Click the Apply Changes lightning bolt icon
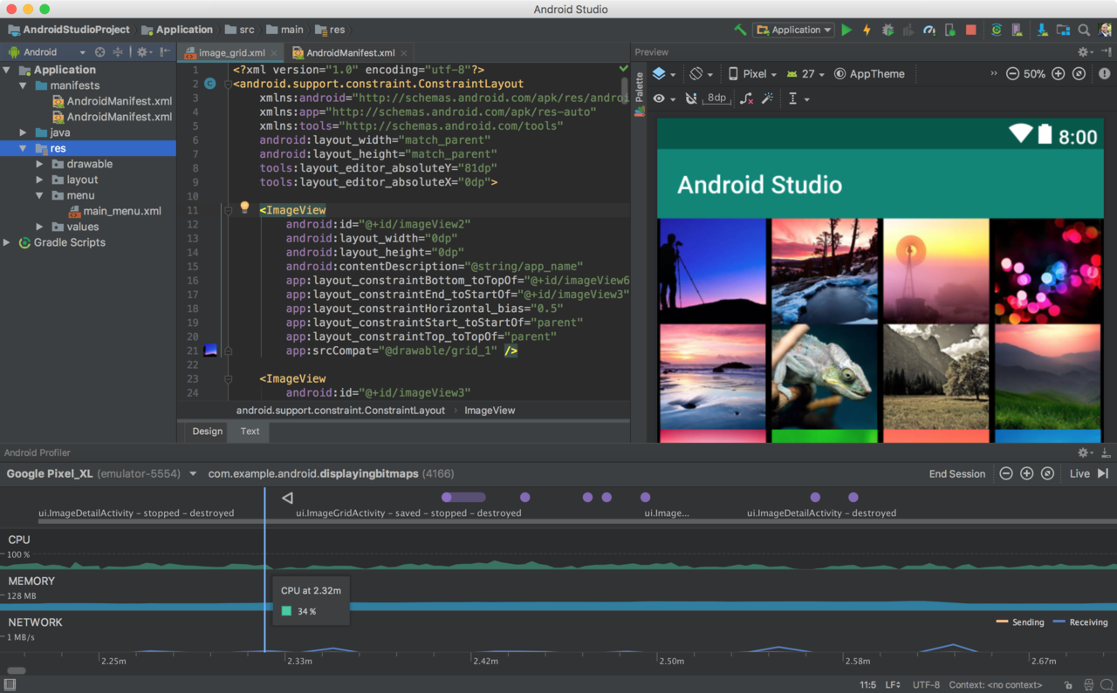Screen dimensions: 1117x693 pyautogui.click(x=867, y=29)
